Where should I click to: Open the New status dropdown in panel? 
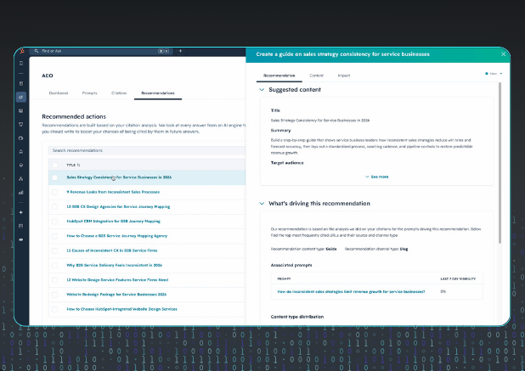pyautogui.click(x=494, y=74)
